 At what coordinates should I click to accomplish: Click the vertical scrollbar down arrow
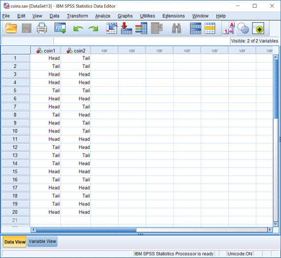click(276, 224)
